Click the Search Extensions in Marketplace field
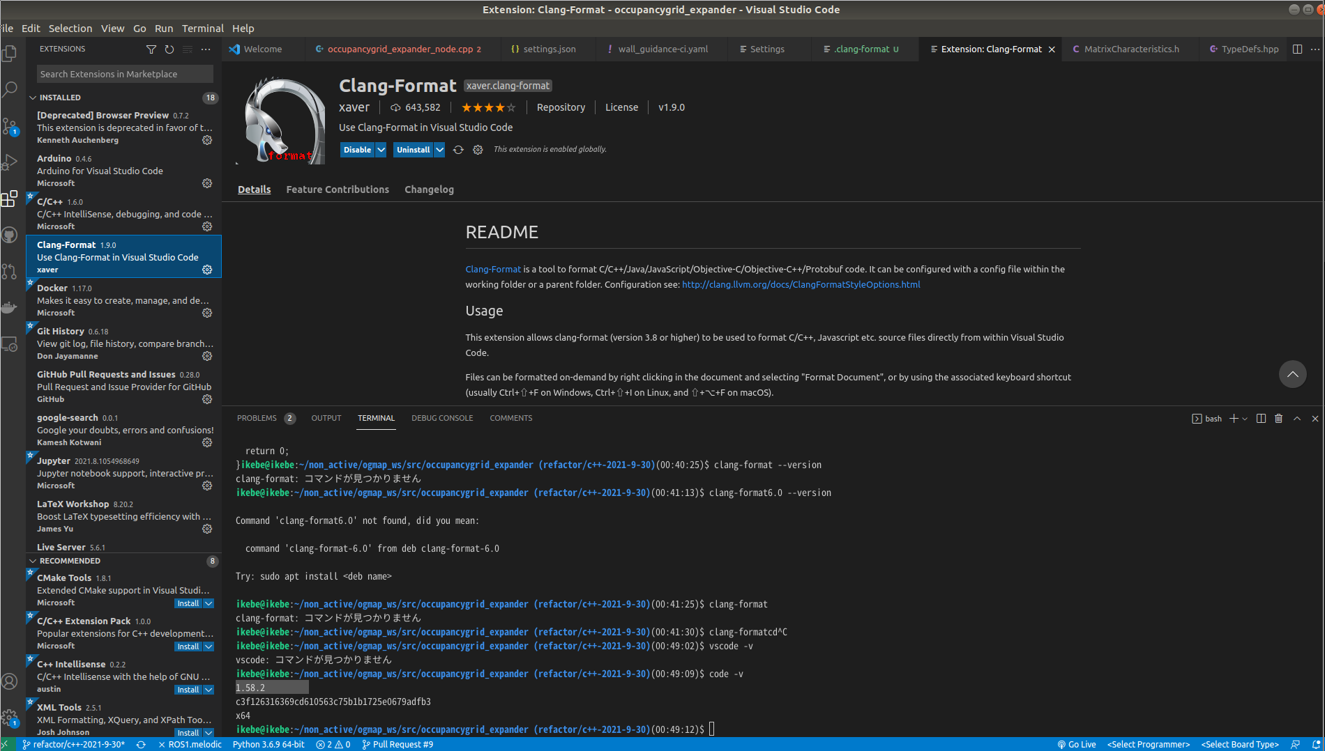Image resolution: width=1325 pixels, height=751 pixels. click(x=124, y=74)
